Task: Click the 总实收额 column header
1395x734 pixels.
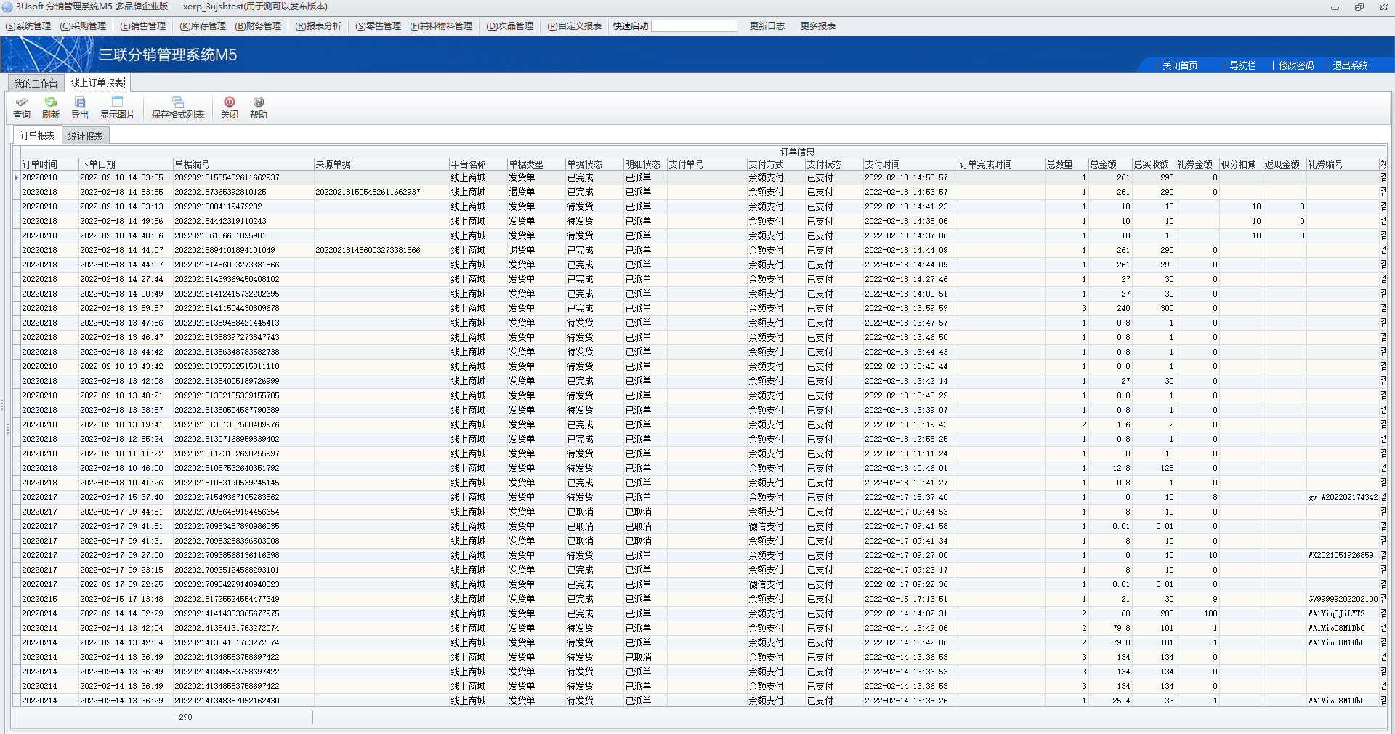Action: pos(1153,164)
